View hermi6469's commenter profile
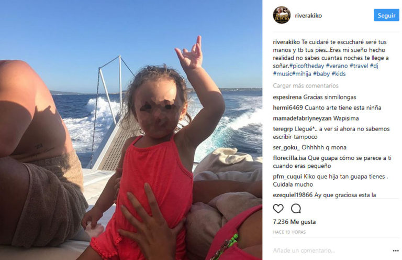402x260 pixels. [288, 108]
